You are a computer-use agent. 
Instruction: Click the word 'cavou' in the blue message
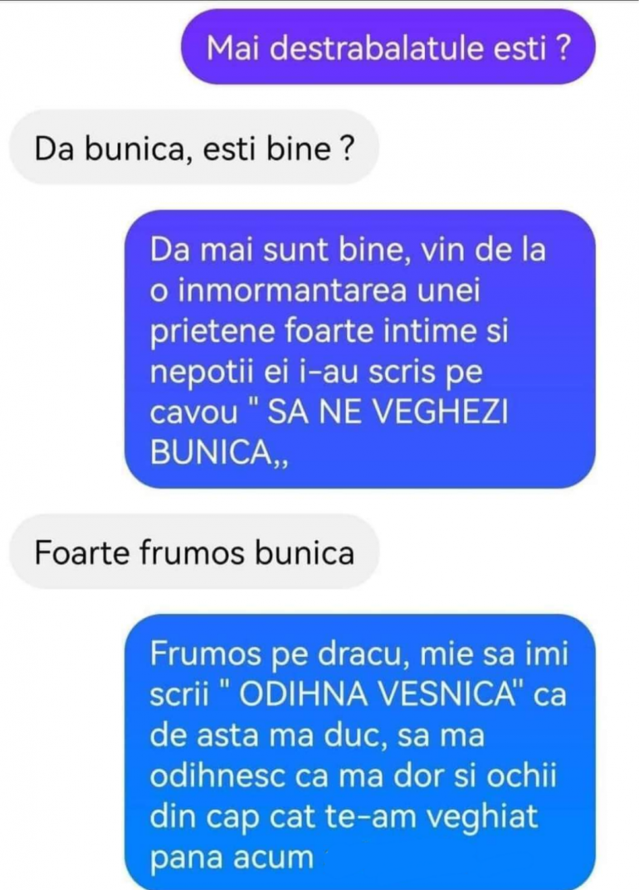point(193,413)
